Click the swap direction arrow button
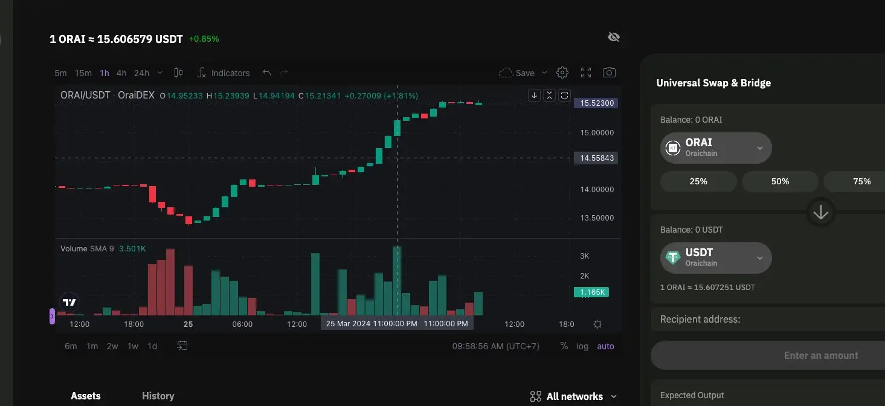 (820, 213)
